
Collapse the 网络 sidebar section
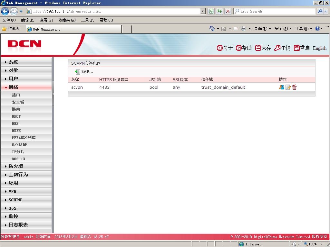coord(26,87)
